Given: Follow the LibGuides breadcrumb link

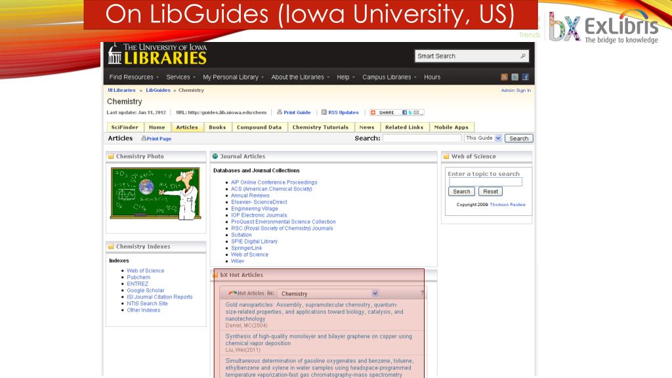Looking at the screenshot, I should 158,91.
